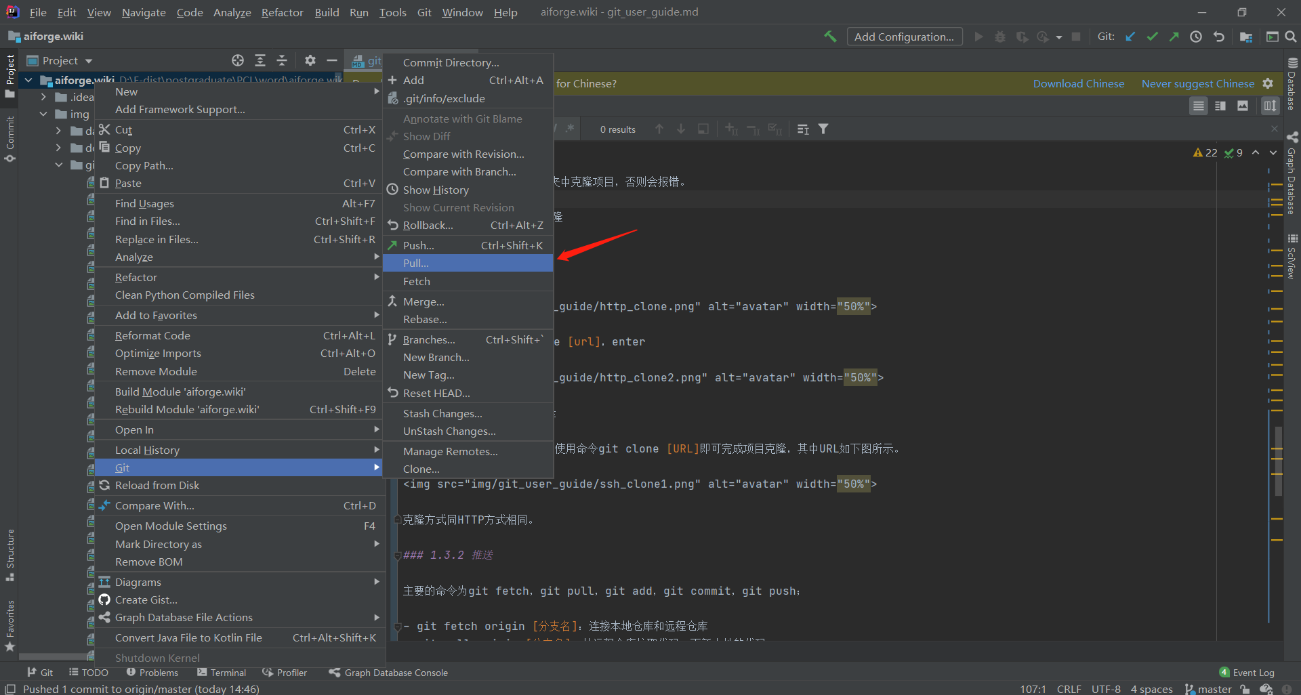Open the Commit side tool window

click(x=9, y=139)
